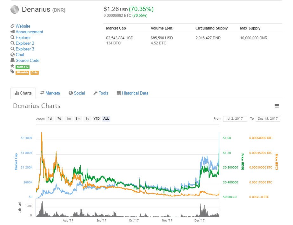
Task: Click the wrench icon on Tools tab
Action: tap(96, 93)
